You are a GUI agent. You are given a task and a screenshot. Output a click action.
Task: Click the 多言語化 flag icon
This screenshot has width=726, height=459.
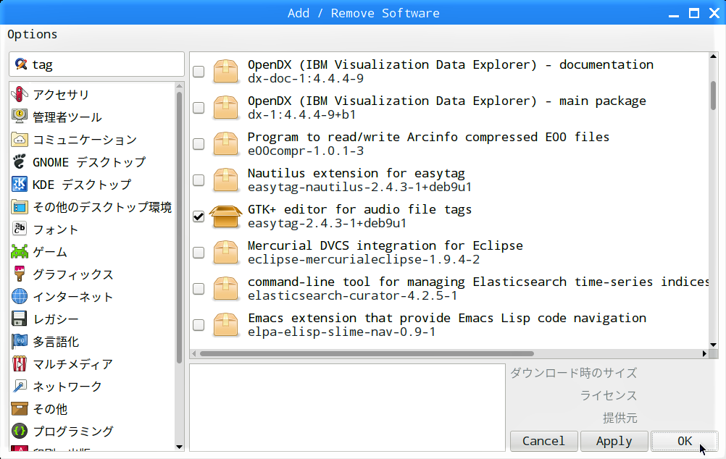tap(20, 342)
